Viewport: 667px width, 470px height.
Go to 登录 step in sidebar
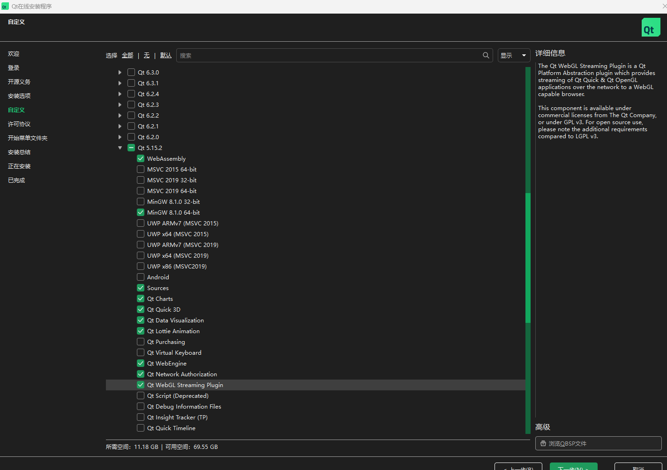[14, 68]
